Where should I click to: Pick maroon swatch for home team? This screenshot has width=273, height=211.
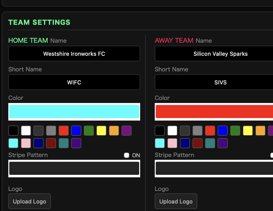tap(51, 143)
